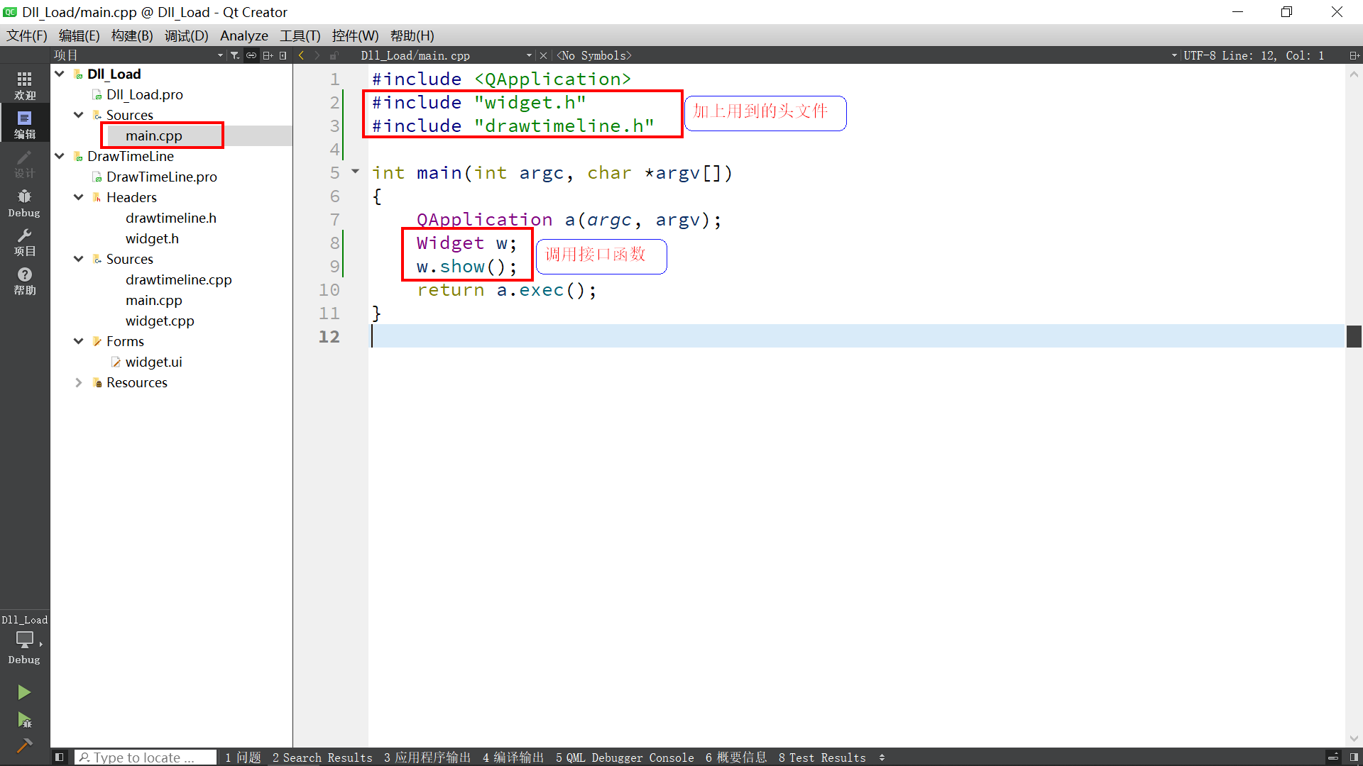Click the Type to locate field
This screenshot has width=1363, height=766.
point(146,757)
